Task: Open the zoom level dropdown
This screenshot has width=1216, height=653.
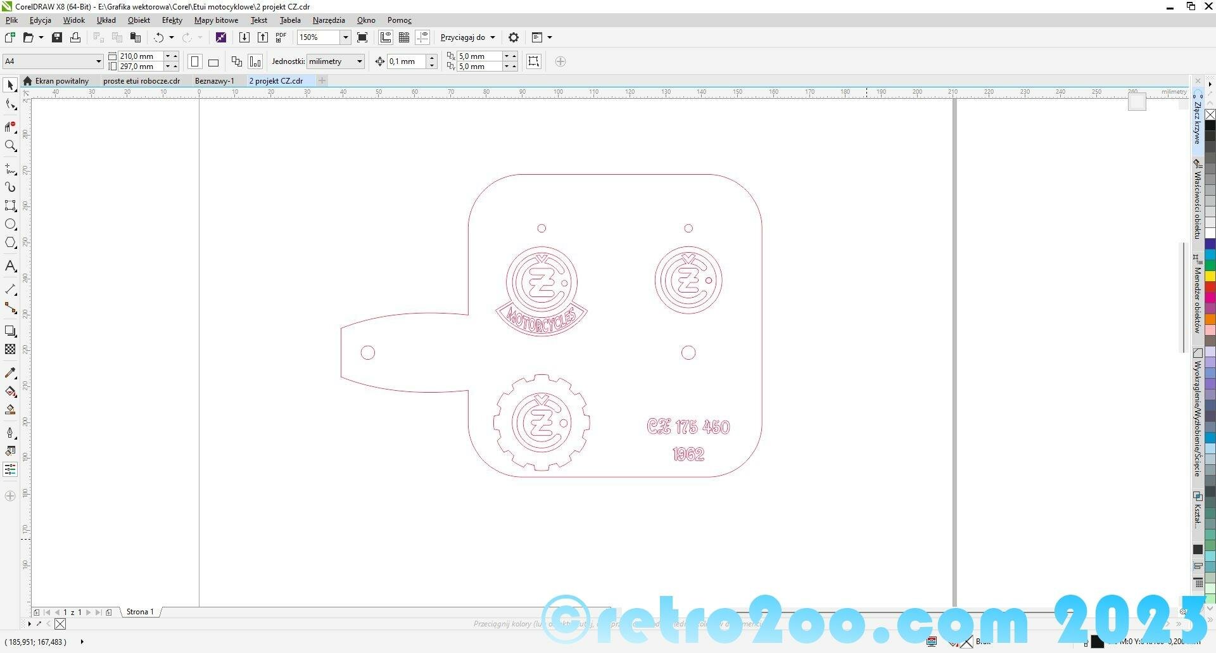Action: 345,37
